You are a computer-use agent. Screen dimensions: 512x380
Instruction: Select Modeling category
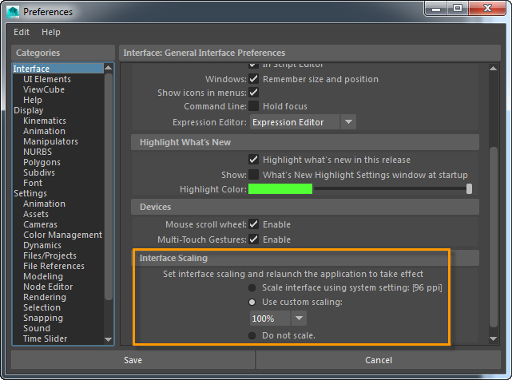tap(43, 276)
